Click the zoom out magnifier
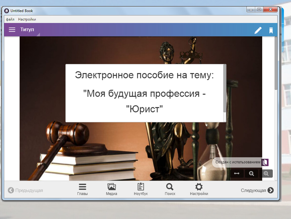 coord(252,173)
